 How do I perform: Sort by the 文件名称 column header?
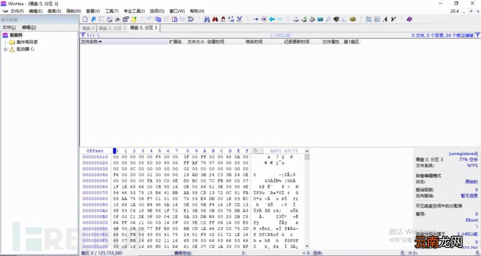(123, 42)
